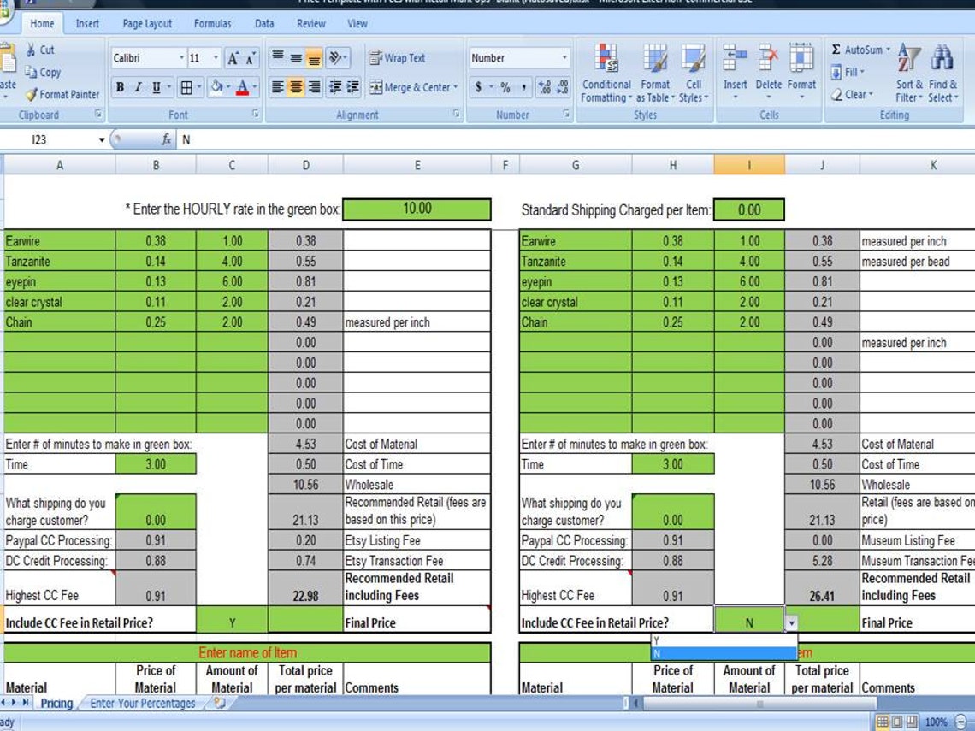Open Format as Table gallery

pyautogui.click(x=655, y=74)
